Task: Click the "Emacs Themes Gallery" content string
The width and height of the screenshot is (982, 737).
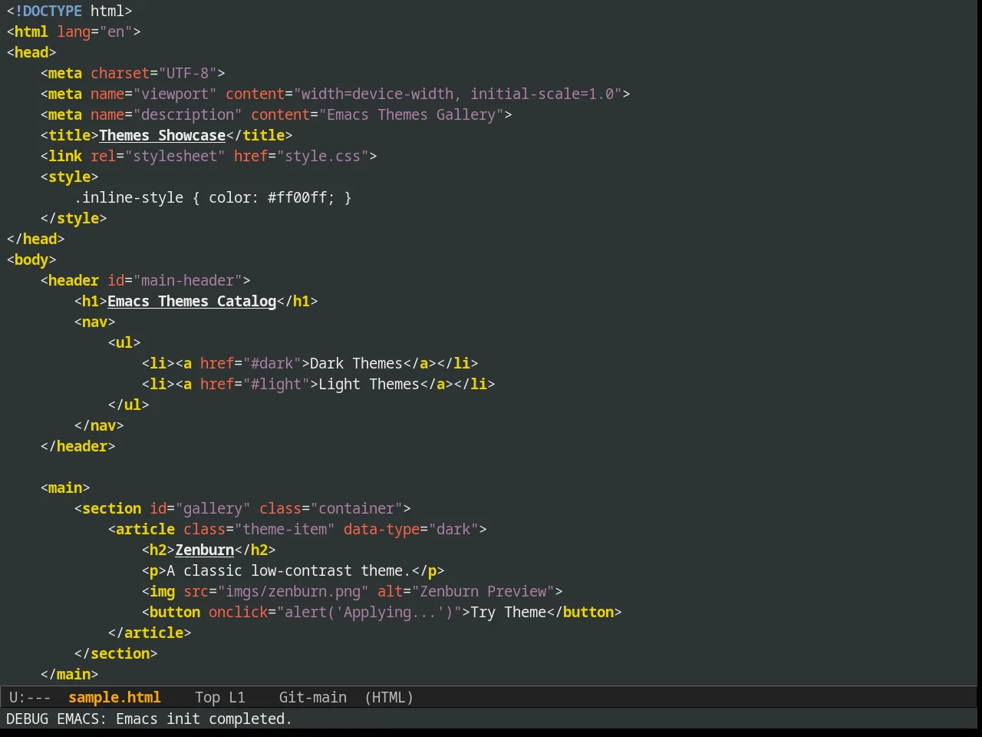Action: click(412, 114)
